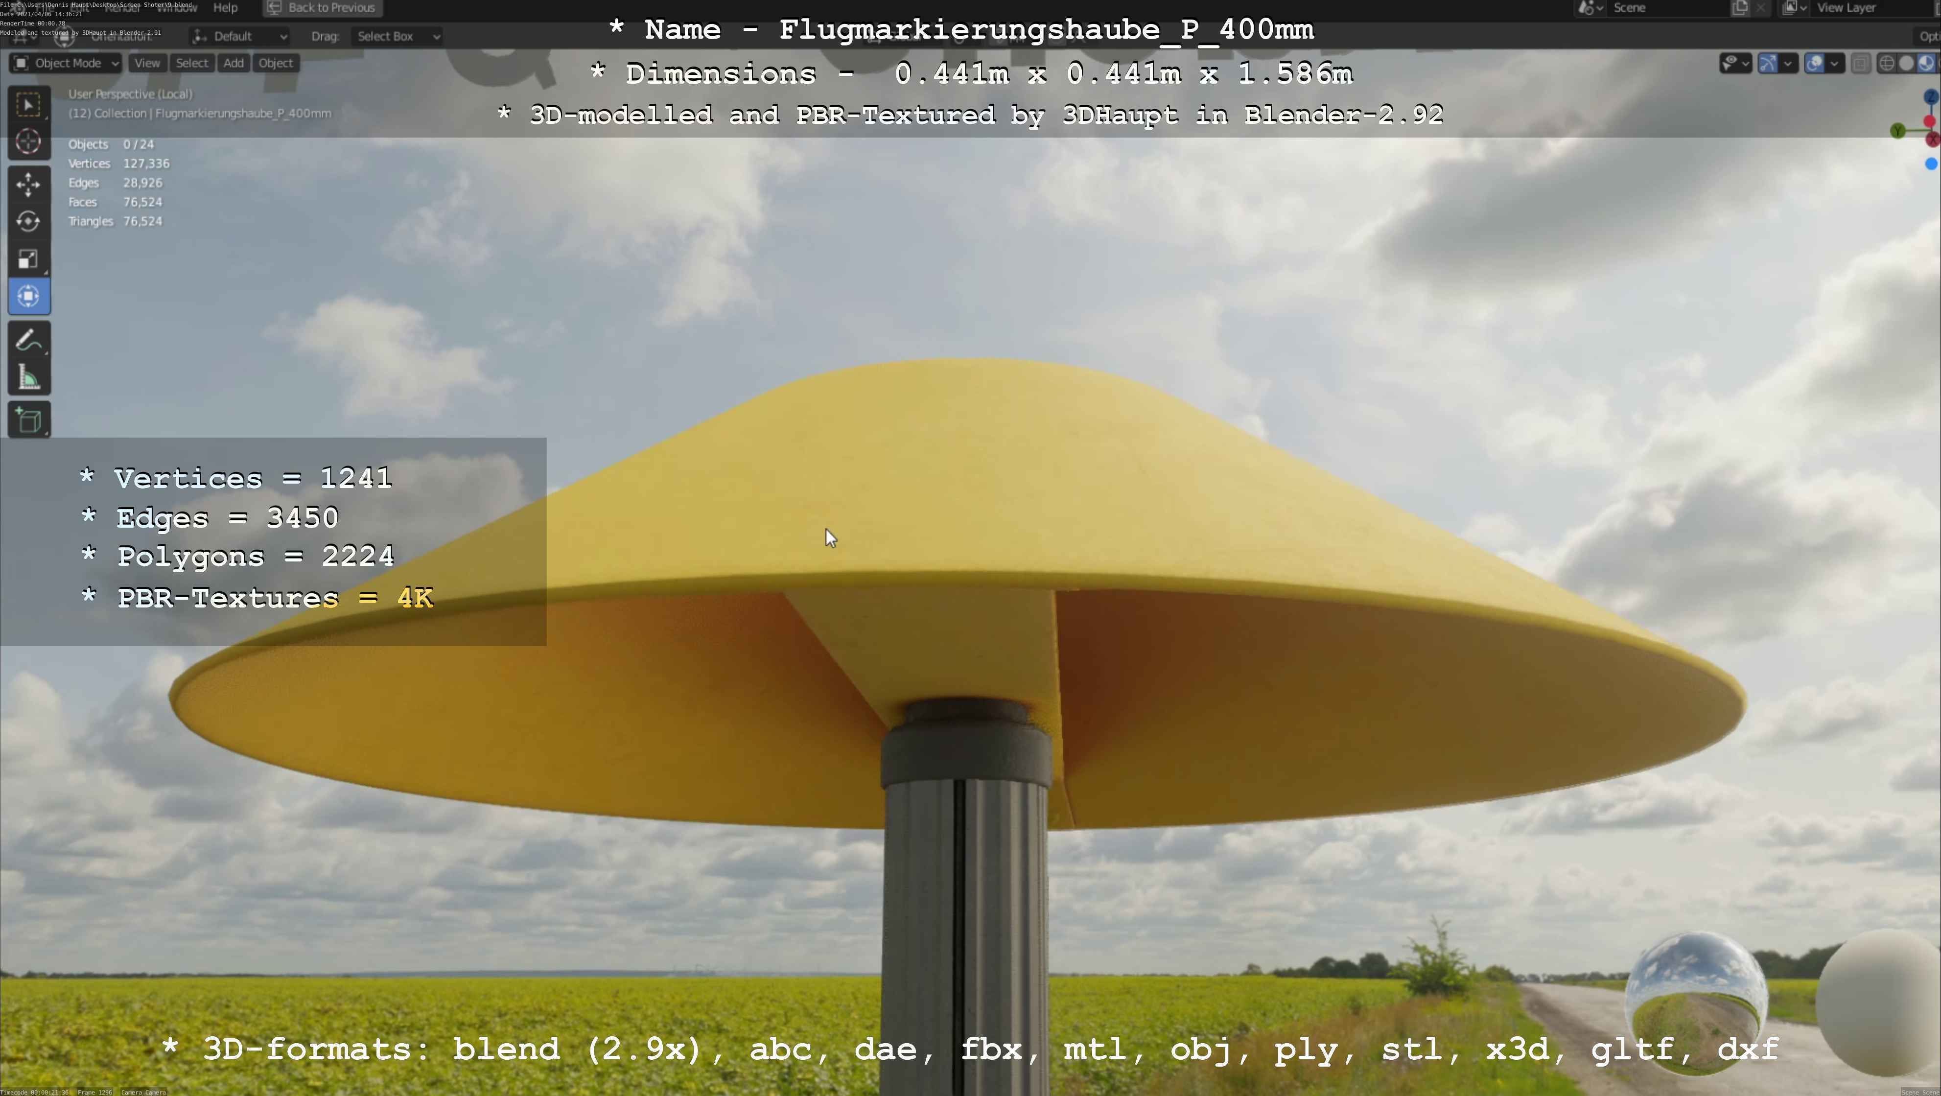Select the highlighted Transform tool
The image size is (1941, 1096).
[x=28, y=296]
